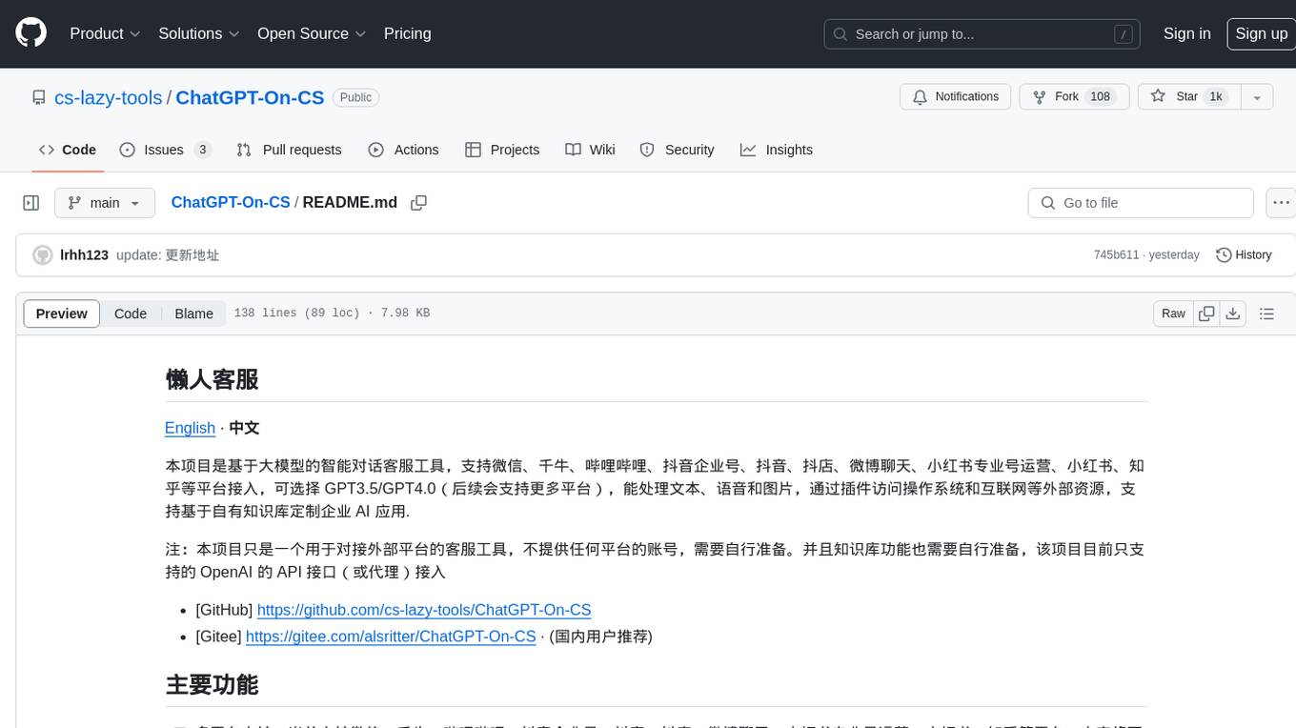Click the 主要功能 heading
Image resolution: width=1296 pixels, height=728 pixels.
click(x=212, y=685)
